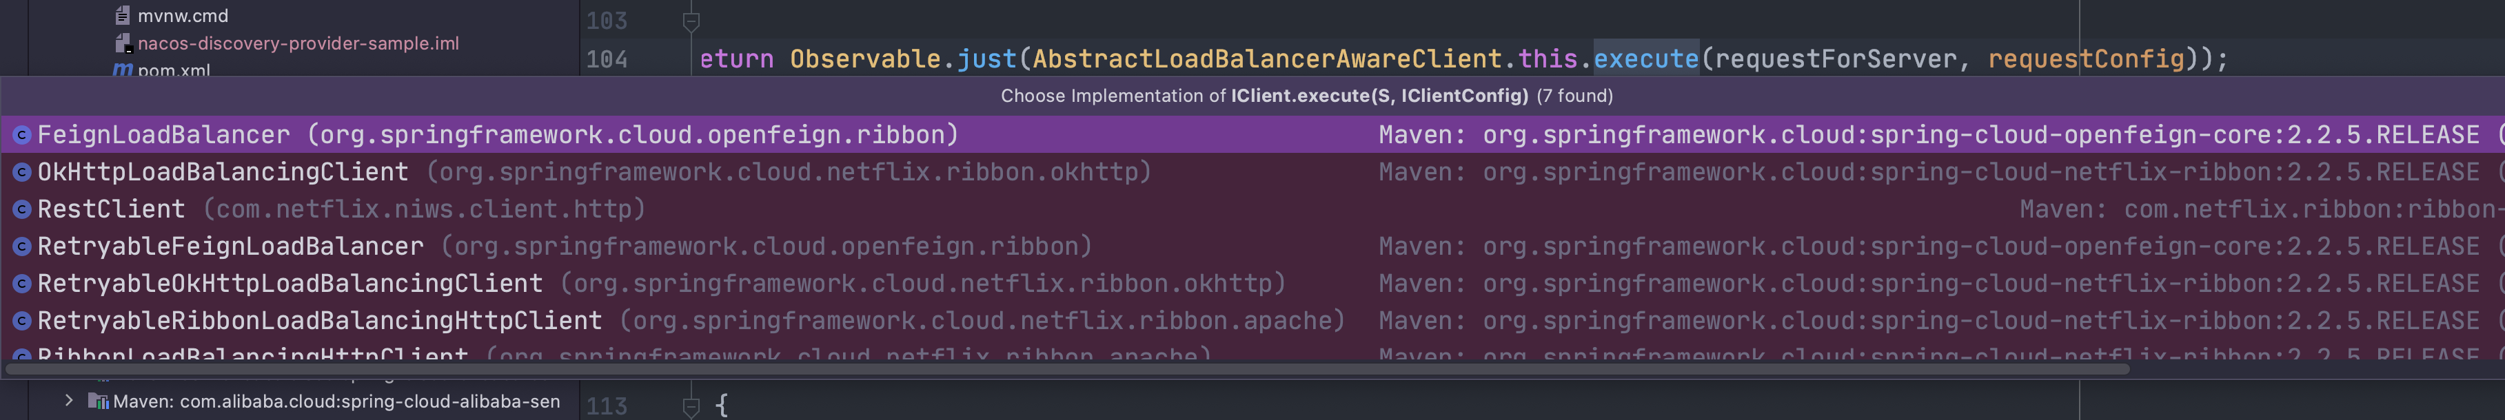Click the popup horizontal scrollbar
Viewport: 2505px width, 420px height.
(1068, 370)
